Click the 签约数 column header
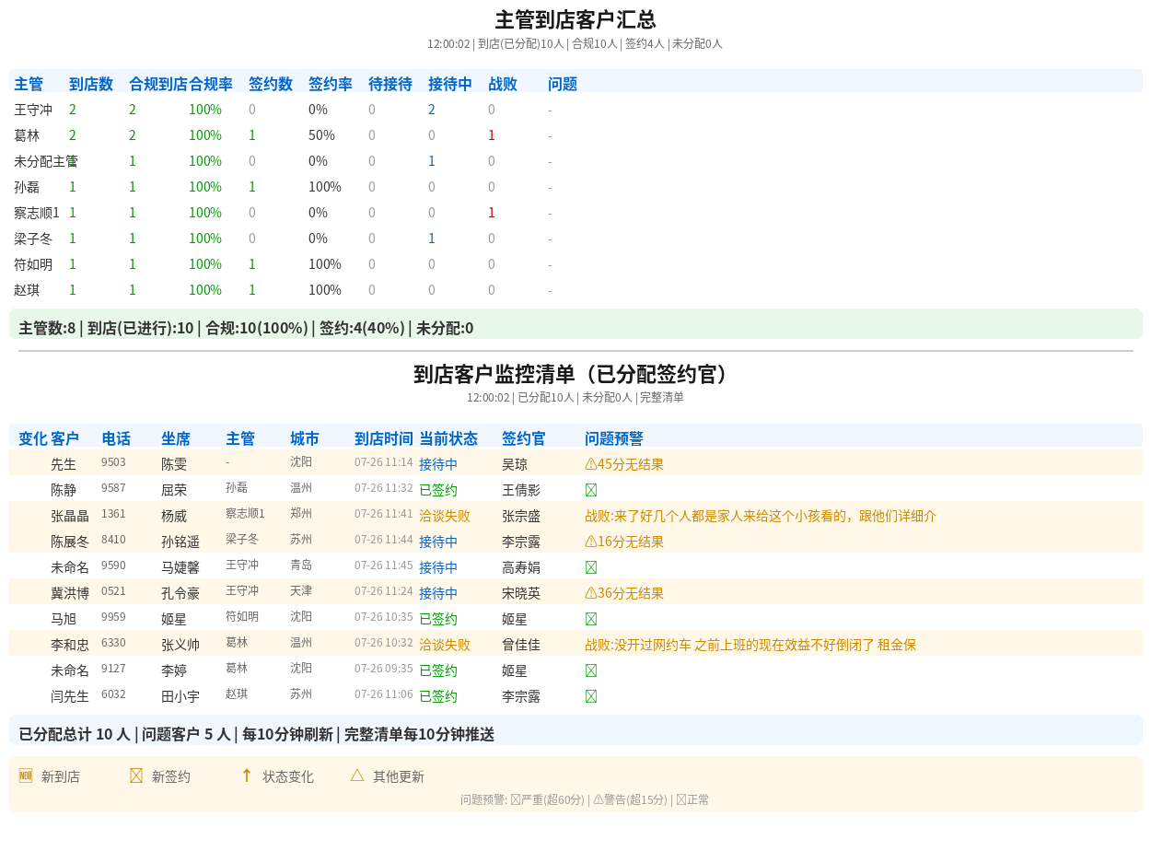This screenshot has width=1151, height=851. pos(271,84)
